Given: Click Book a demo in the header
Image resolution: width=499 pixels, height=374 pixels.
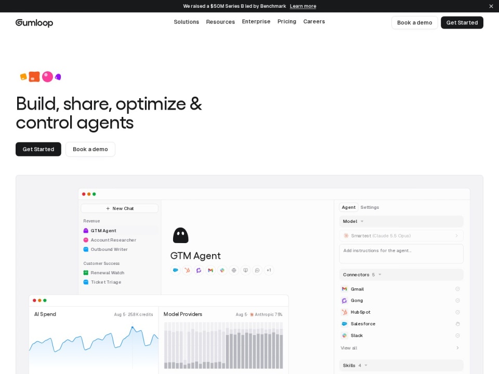Looking at the screenshot, I should (x=415, y=22).
